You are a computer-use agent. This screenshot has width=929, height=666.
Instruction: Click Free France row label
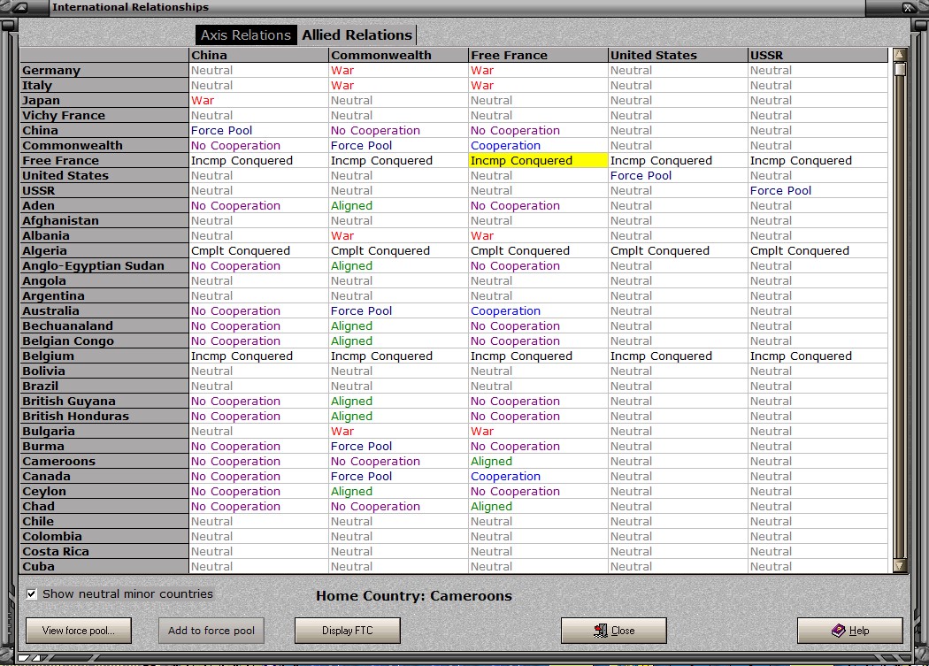[x=104, y=161]
